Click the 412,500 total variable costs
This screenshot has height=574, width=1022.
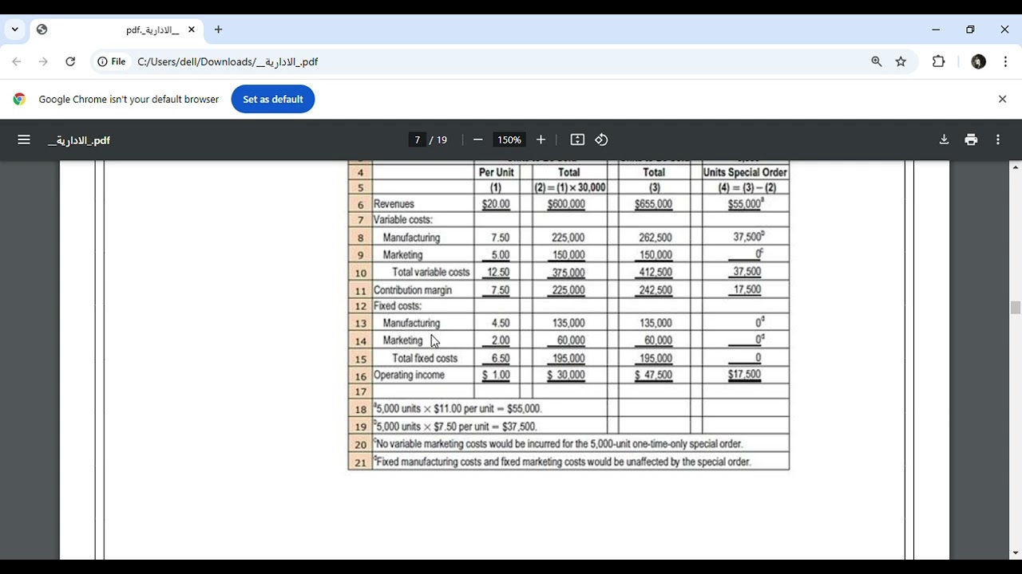click(656, 273)
